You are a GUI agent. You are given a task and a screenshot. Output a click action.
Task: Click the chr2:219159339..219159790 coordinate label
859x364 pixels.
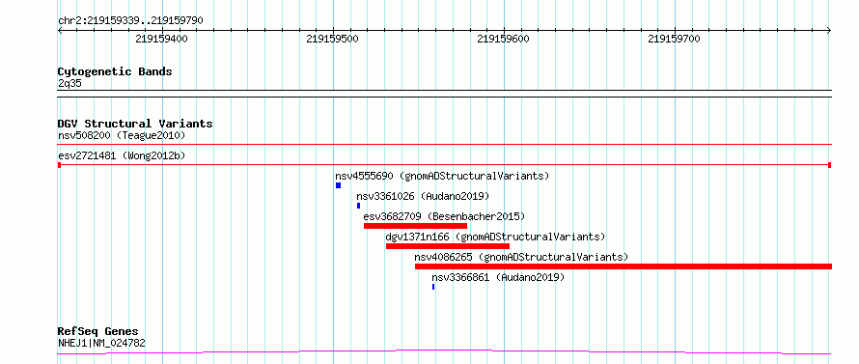pyautogui.click(x=131, y=21)
